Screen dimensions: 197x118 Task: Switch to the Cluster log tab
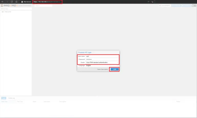pos(12,98)
